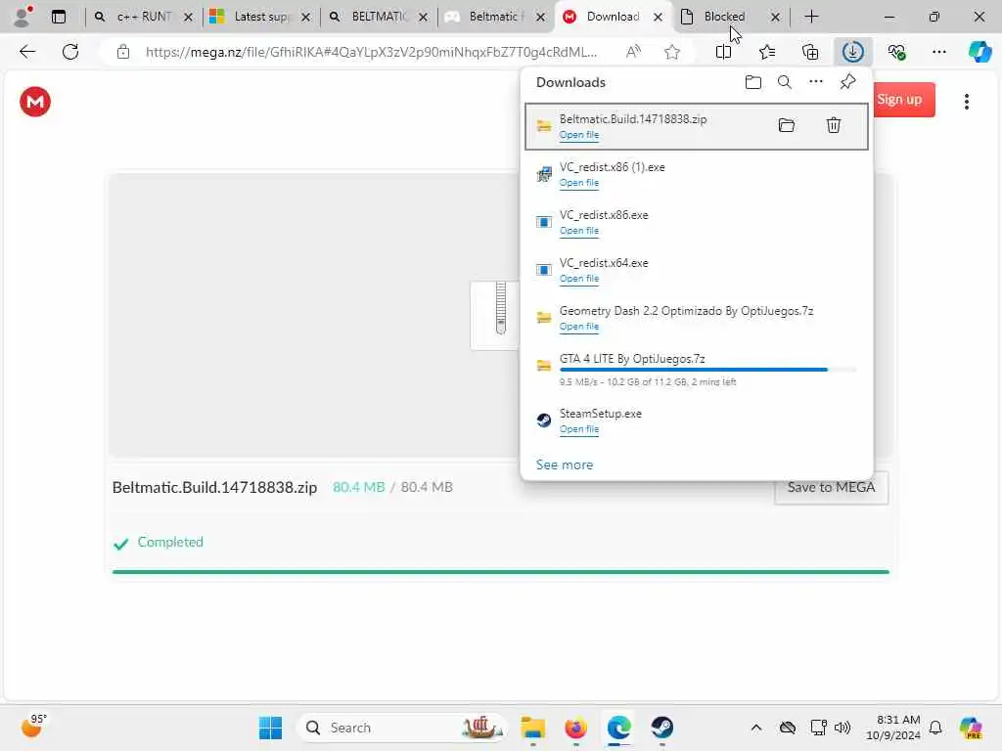Close the Blocked tab

[x=775, y=18]
